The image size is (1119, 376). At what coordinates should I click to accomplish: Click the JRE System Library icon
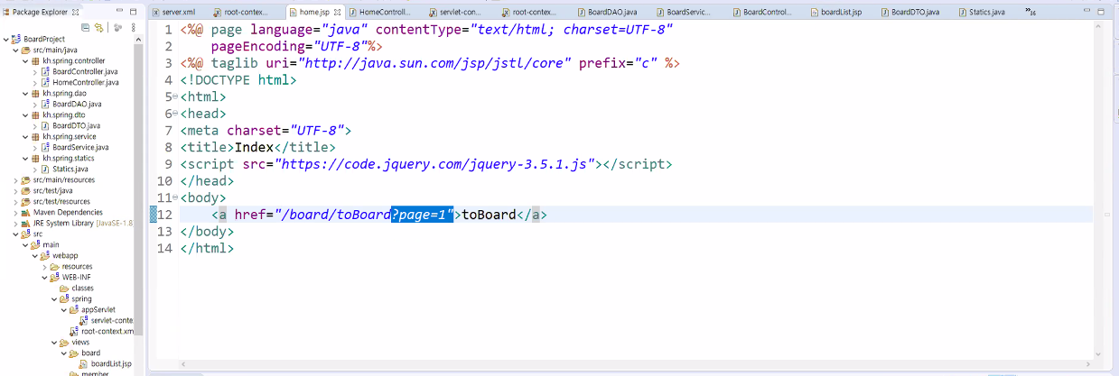coord(27,223)
